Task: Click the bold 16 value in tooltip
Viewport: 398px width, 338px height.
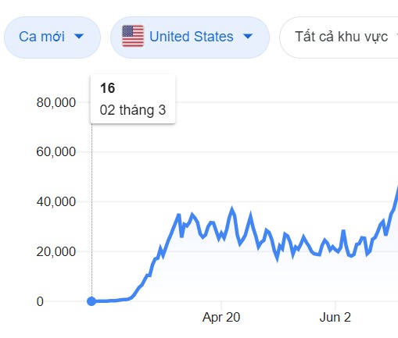Action: pos(108,88)
